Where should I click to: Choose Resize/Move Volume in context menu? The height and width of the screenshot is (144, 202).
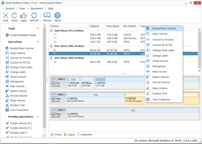tap(164, 29)
